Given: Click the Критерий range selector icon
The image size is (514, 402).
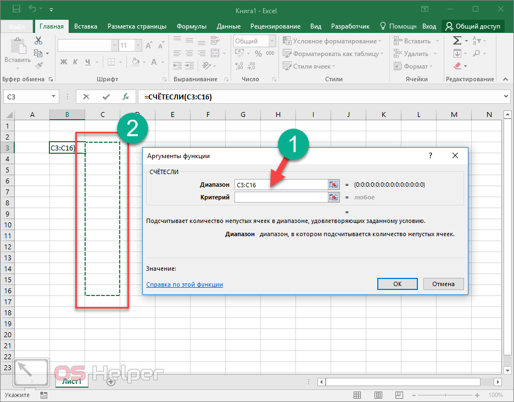Looking at the screenshot, I should coord(333,197).
